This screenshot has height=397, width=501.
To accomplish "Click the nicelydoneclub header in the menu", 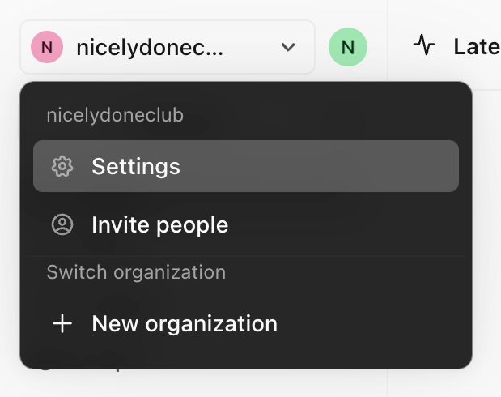I will click(x=115, y=115).
